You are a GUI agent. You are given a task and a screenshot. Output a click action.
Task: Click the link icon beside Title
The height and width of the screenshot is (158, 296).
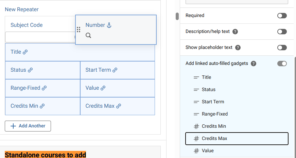point(25,52)
